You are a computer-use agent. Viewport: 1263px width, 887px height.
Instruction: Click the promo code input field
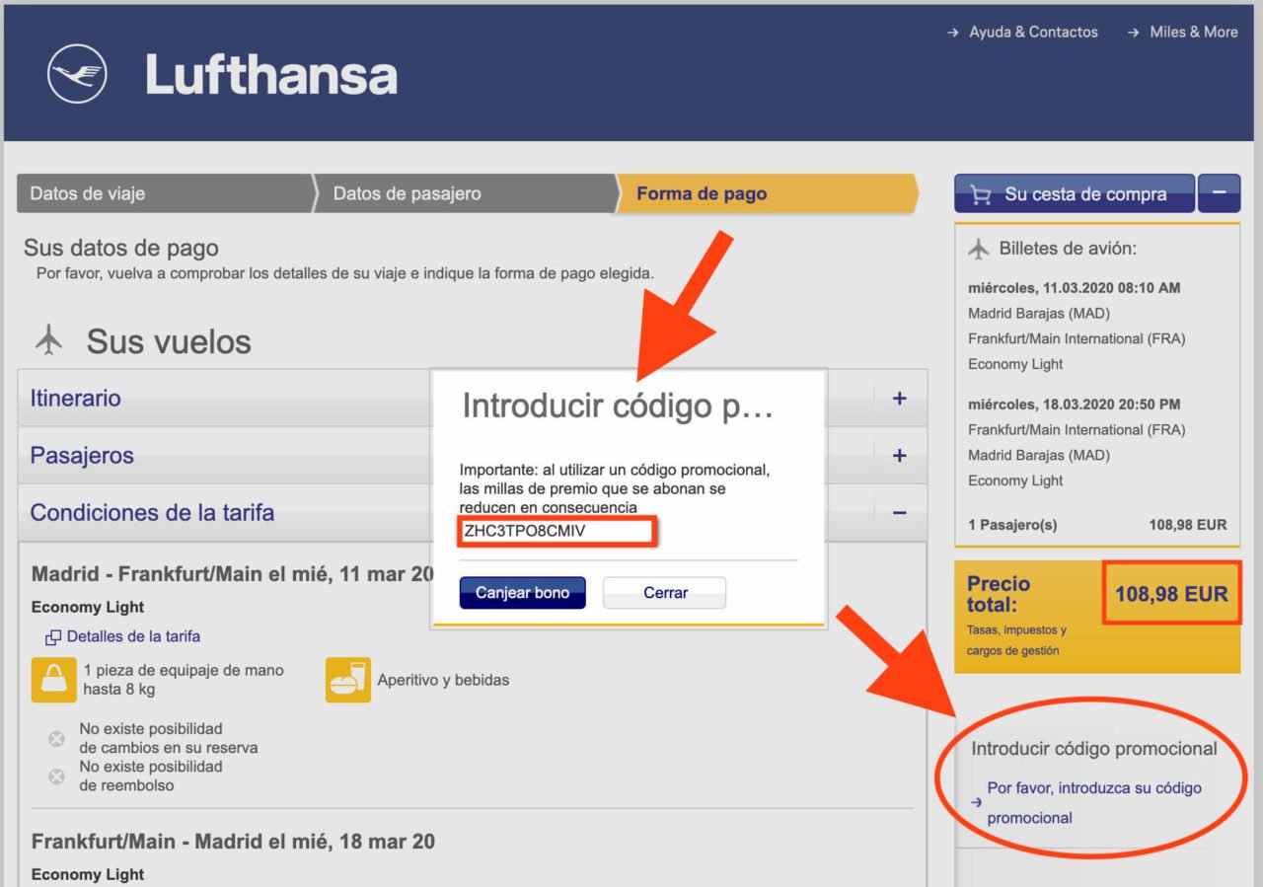click(x=557, y=531)
